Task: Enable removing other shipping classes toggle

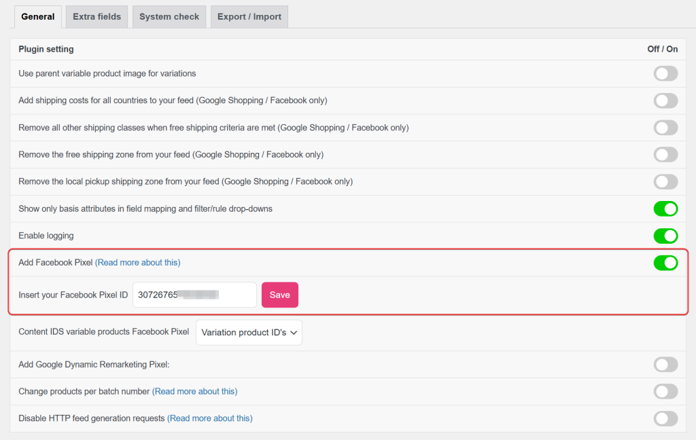Action: click(665, 127)
